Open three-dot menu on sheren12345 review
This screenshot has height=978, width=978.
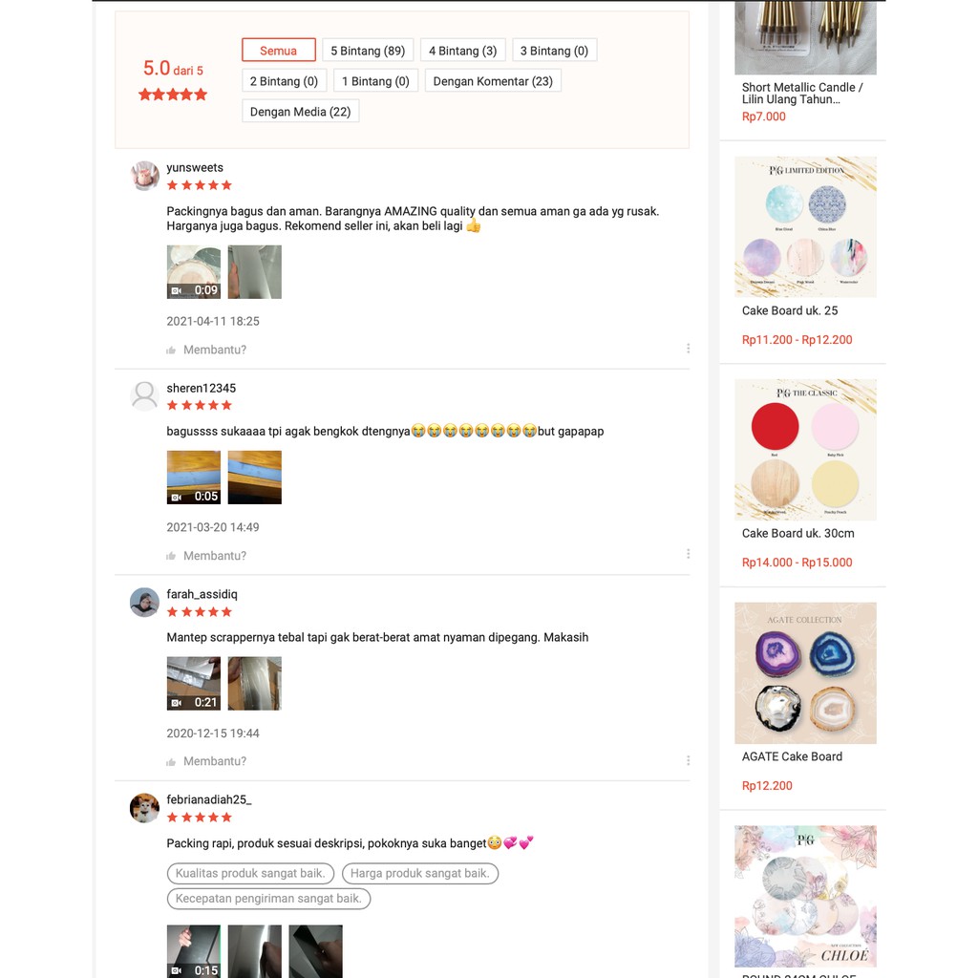coord(688,554)
